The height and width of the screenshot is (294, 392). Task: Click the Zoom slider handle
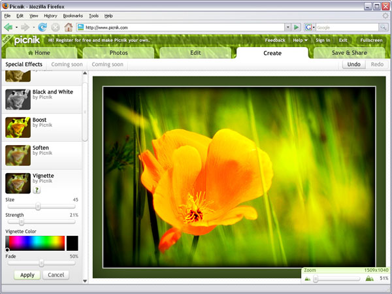point(316,278)
